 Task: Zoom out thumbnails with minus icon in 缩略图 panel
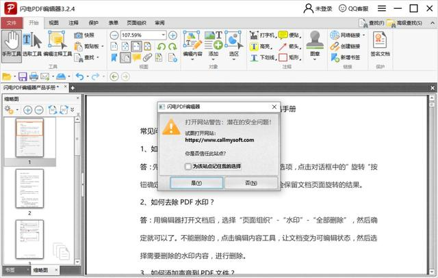point(39,110)
